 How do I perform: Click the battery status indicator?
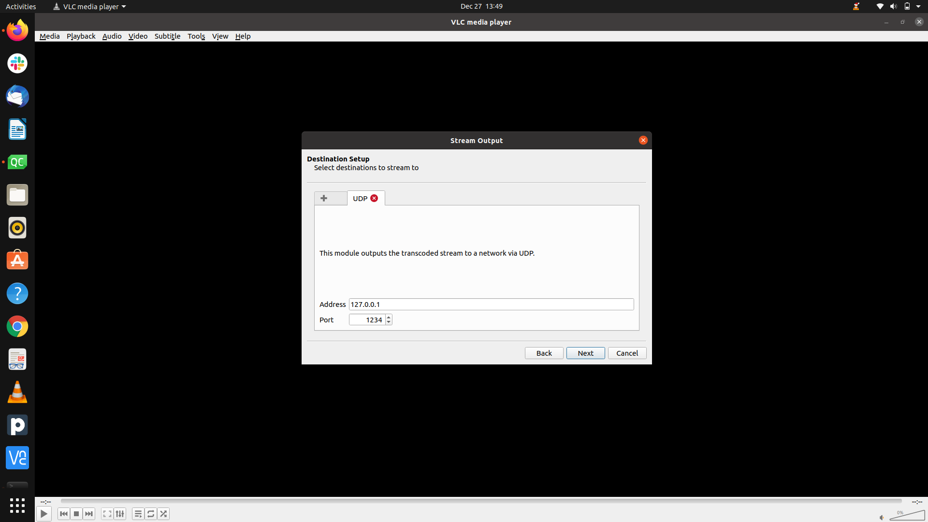coord(907,6)
